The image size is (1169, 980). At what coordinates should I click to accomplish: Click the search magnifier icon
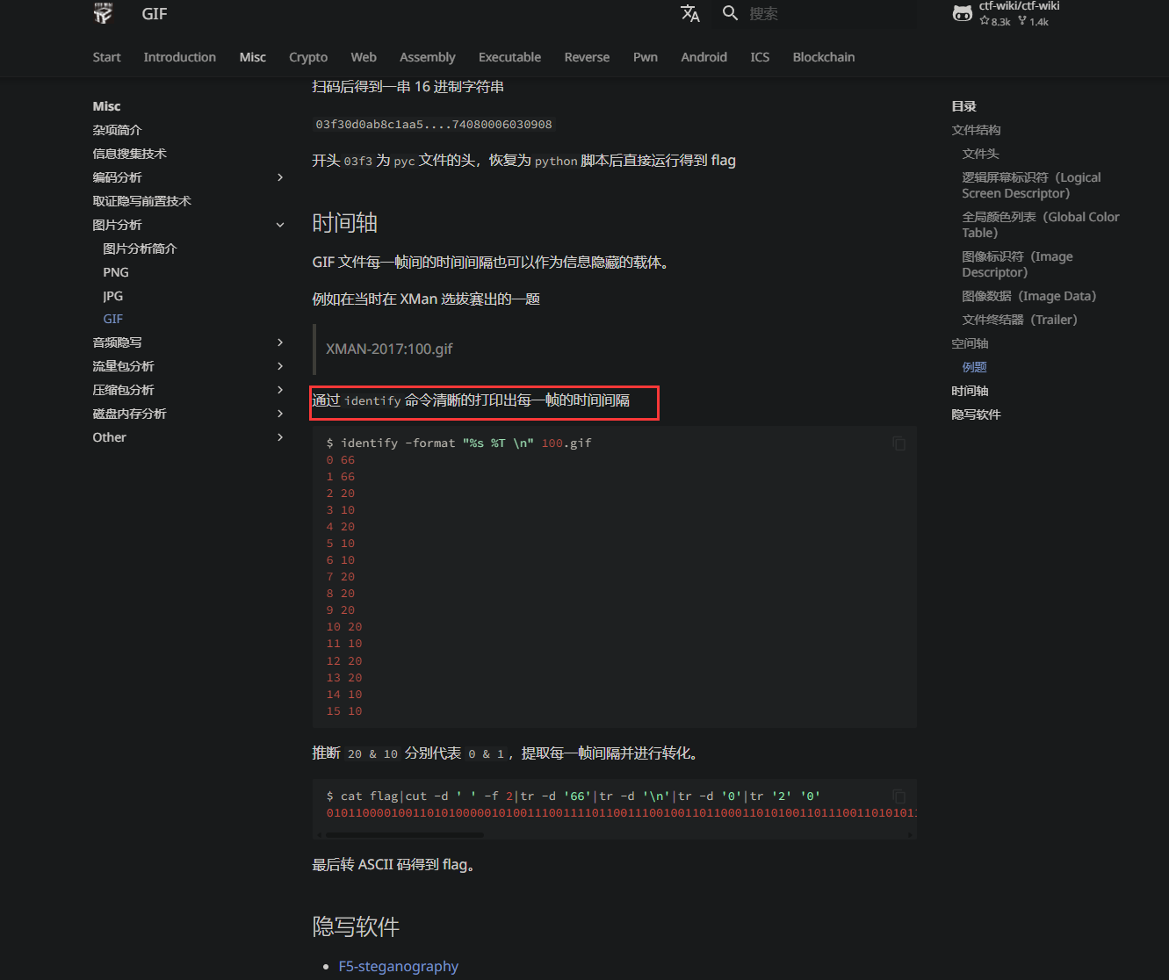[730, 13]
